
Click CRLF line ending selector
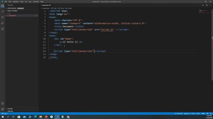pyautogui.click(x=198, y=114)
